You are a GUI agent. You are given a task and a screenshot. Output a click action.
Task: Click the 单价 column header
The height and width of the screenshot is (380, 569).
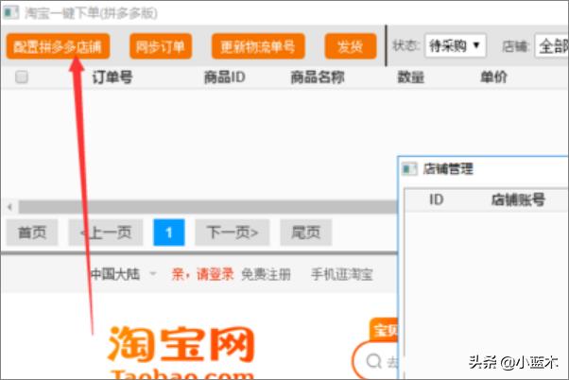coord(493,77)
